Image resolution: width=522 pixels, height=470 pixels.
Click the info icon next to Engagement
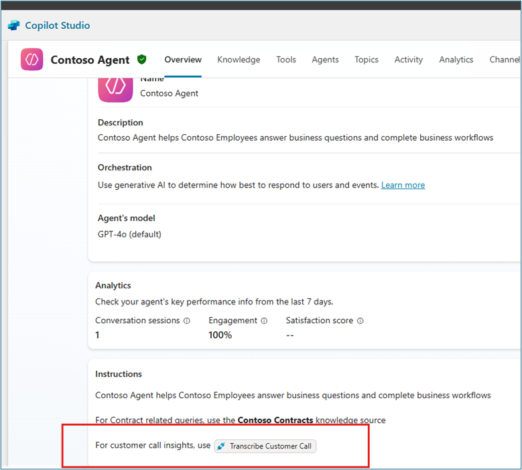(x=264, y=320)
